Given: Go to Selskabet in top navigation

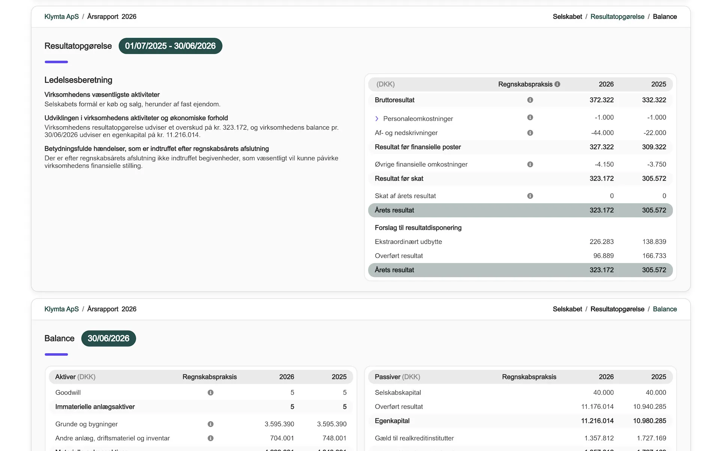Looking at the screenshot, I should coord(567,17).
